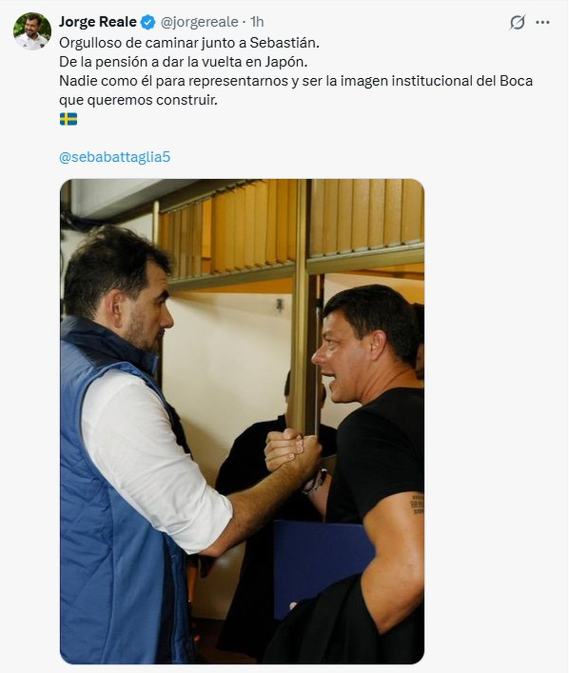The height and width of the screenshot is (673, 569).
Task: Click the text 'que queremos construir.'
Action: pyautogui.click(x=138, y=100)
